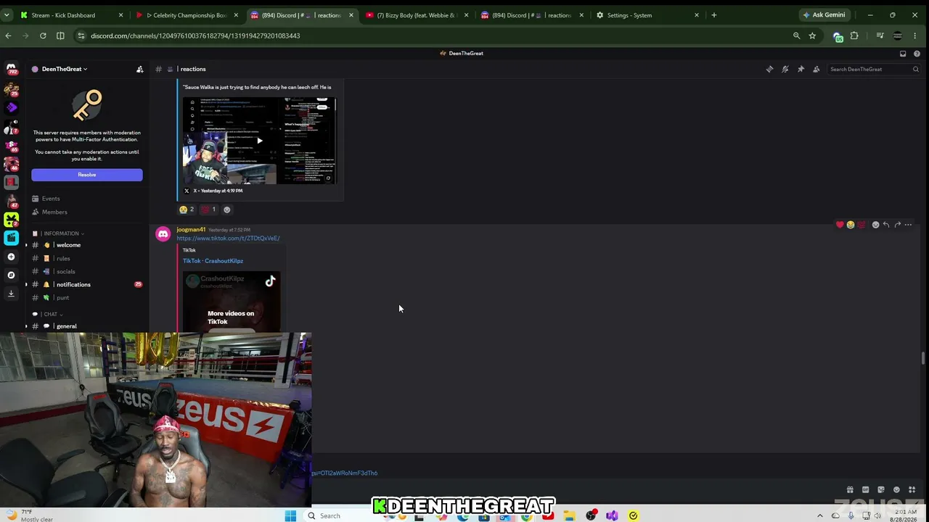Open Discover servers compass icon
The height and width of the screenshot is (522, 929).
pyautogui.click(x=11, y=275)
